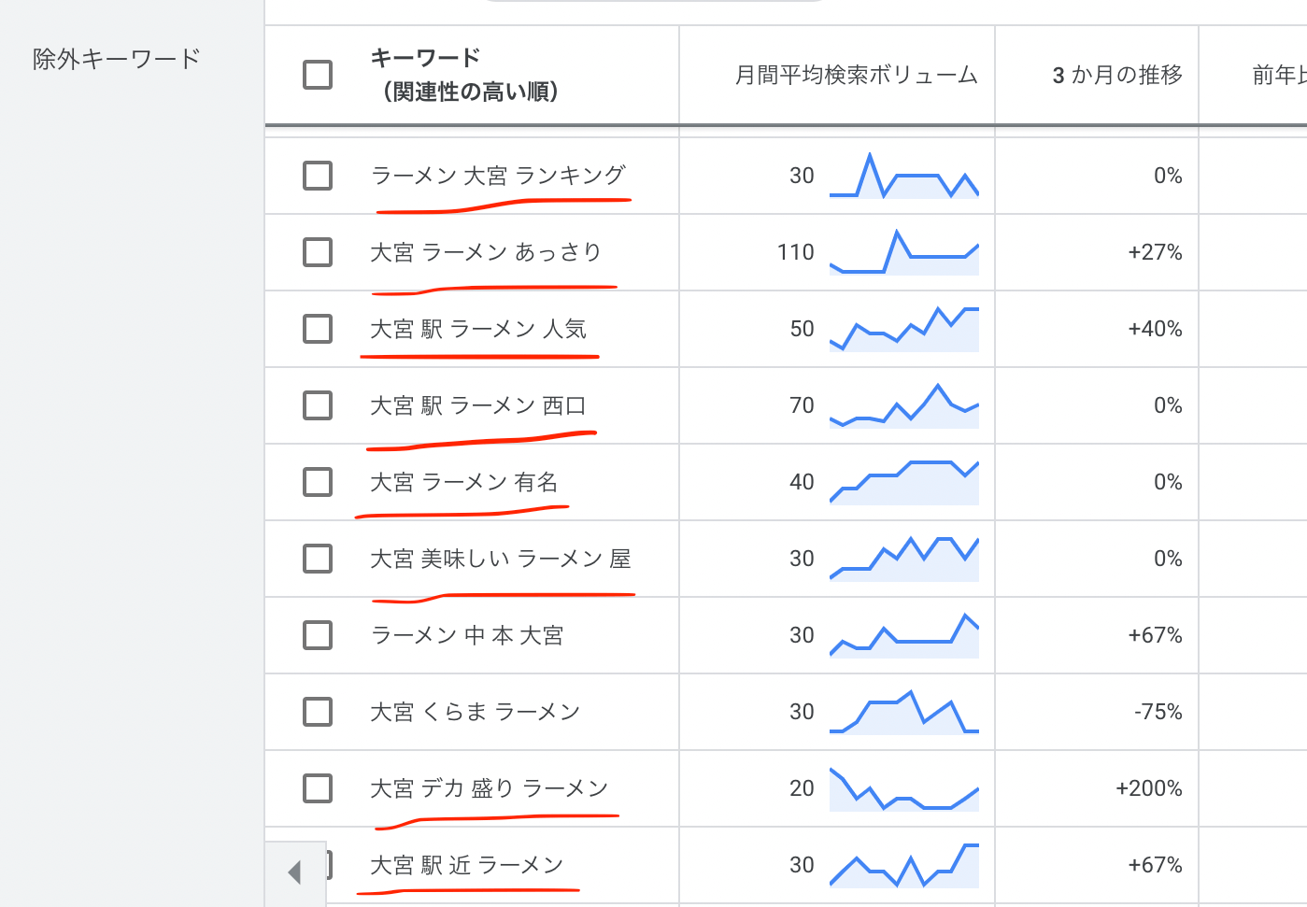1307x907 pixels.
Task: Sort by 月間平均検索ボリューム column
Action: pyautogui.click(x=856, y=75)
